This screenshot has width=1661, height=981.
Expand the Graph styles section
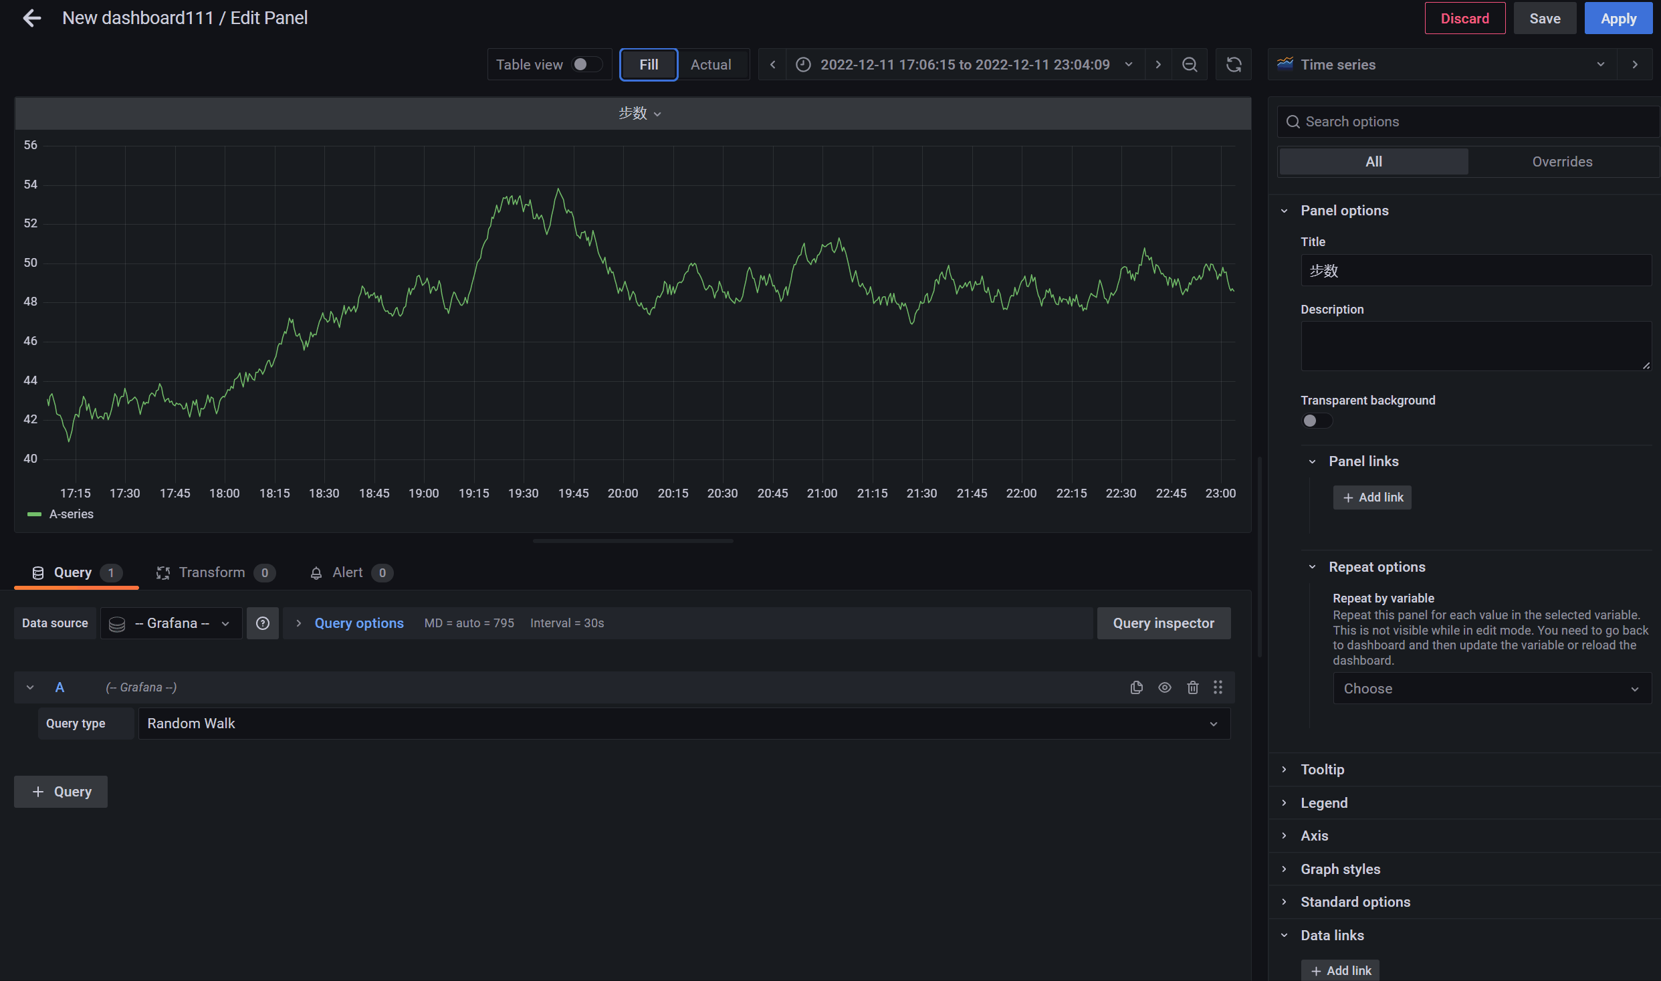pyautogui.click(x=1340, y=869)
